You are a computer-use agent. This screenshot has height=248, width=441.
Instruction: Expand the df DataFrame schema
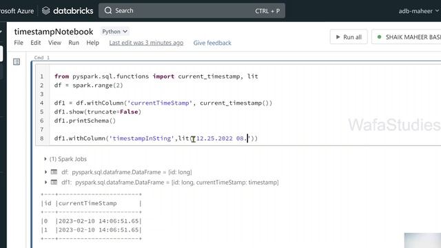click(x=45, y=172)
